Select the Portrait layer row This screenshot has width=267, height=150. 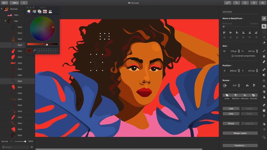pyautogui.click(x=17, y=9)
